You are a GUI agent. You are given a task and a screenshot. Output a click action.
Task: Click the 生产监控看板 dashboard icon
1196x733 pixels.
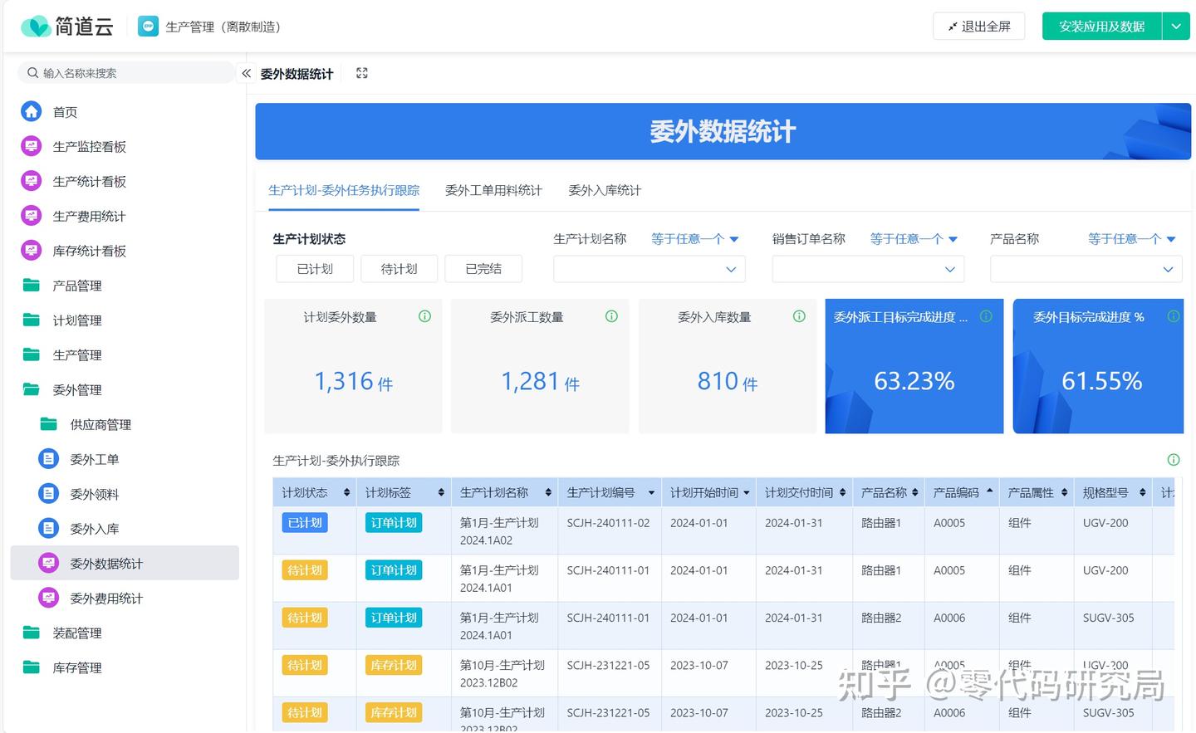(x=31, y=146)
